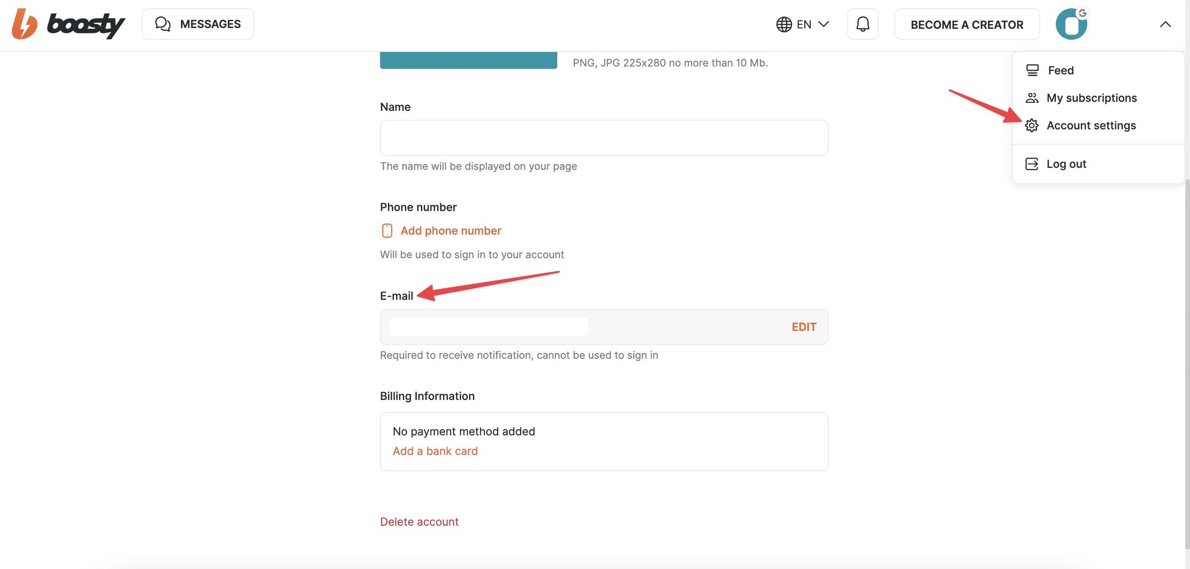
Task: Click the globe language icon
Action: pyautogui.click(x=784, y=24)
